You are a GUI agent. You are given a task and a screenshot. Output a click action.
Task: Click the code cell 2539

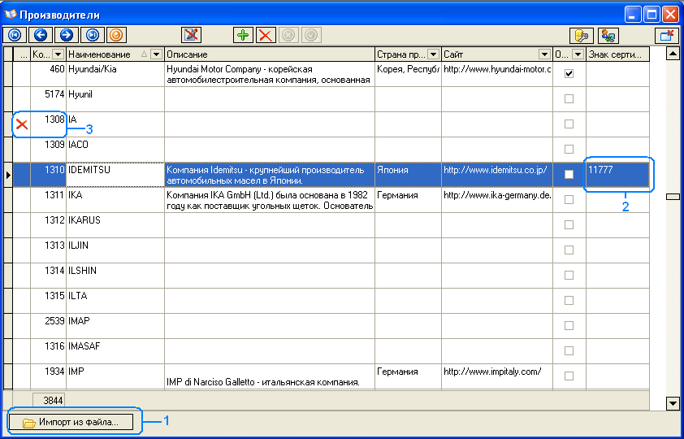pos(48,325)
